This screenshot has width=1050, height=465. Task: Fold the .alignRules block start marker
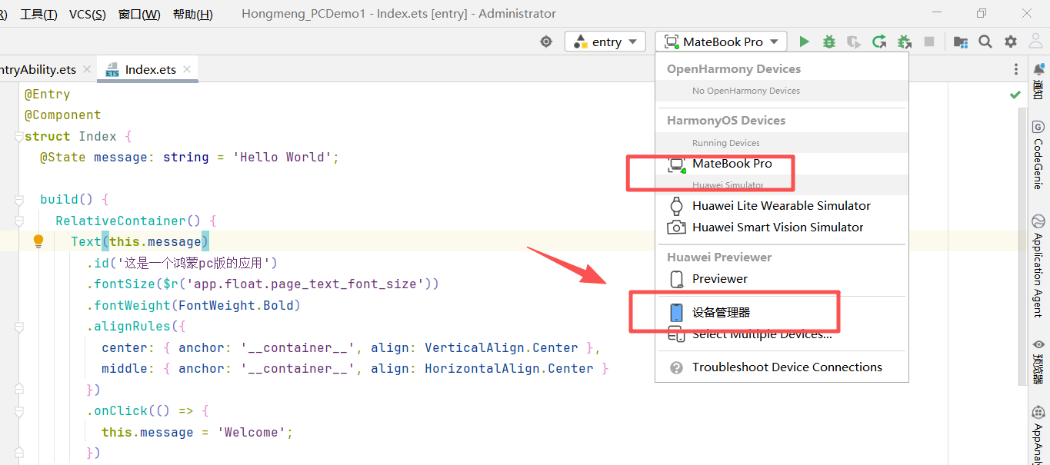pyautogui.click(x=18, y=327)
